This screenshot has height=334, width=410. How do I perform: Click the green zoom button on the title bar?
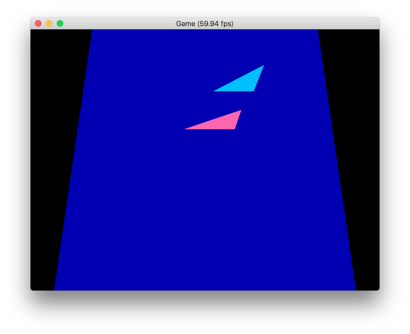(x=60, y=24)
